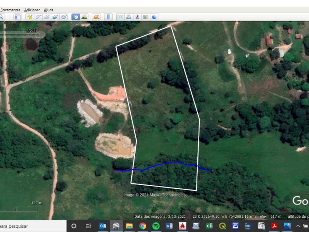This screenshot has height=232, width=309.
Task: Record a tour with camera icon
Action: [x=64, y=17]
